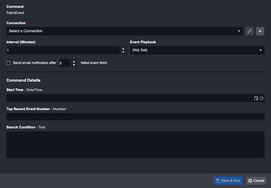Open the Select a Connection dropdown
This screenshot has height=188, width=271.
(x=121, y=31)
